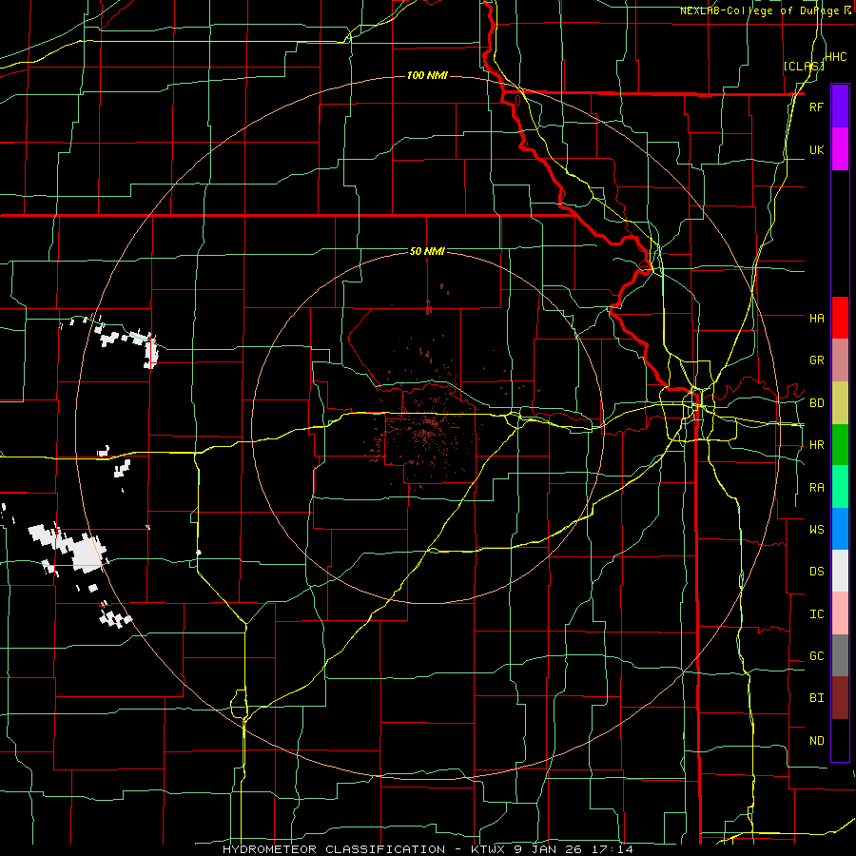Click the 'GR' legend label
Image resolution: width=856 pixels, height=856 pixels.
point(816,360)
